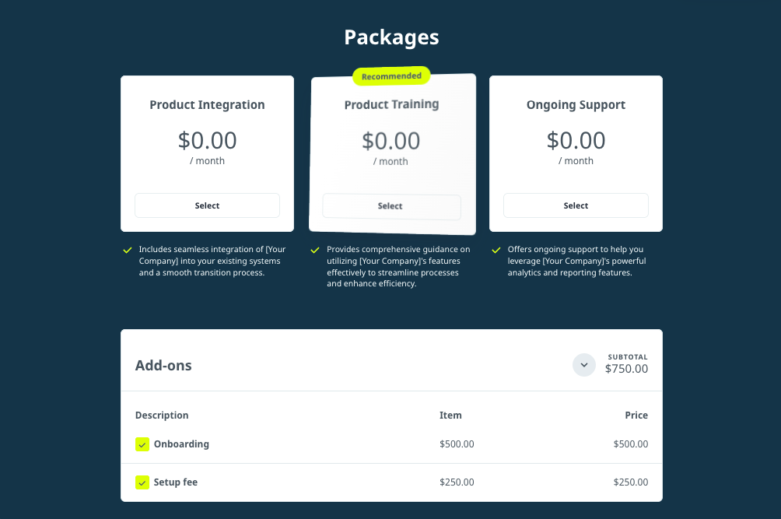
Task: Click the Ongoing Support card title
Action: pyautogui.click(x=576, y=105)
